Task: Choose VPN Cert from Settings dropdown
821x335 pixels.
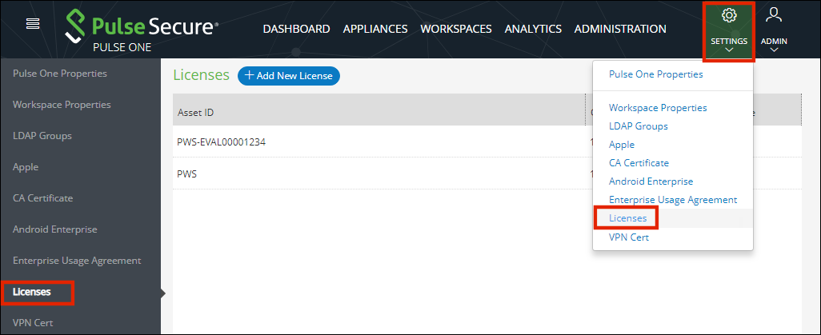Action: [629, 237]
